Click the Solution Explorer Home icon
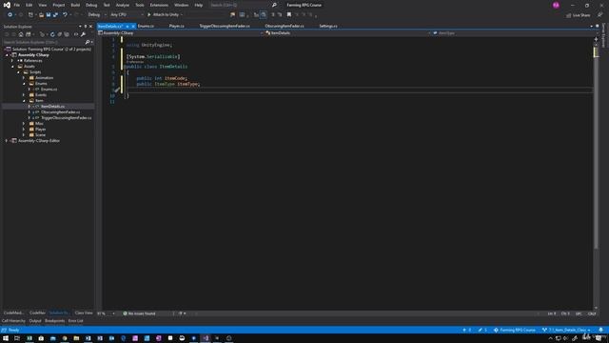 click(21, 34)
